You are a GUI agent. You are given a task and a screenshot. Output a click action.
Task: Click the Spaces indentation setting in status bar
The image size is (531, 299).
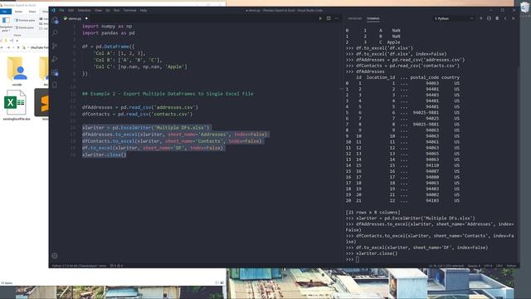click(x=474, y=266)
